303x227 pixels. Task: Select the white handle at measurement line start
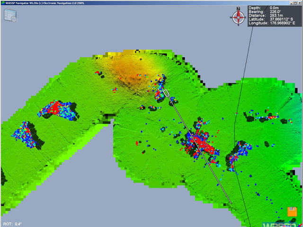166,92
